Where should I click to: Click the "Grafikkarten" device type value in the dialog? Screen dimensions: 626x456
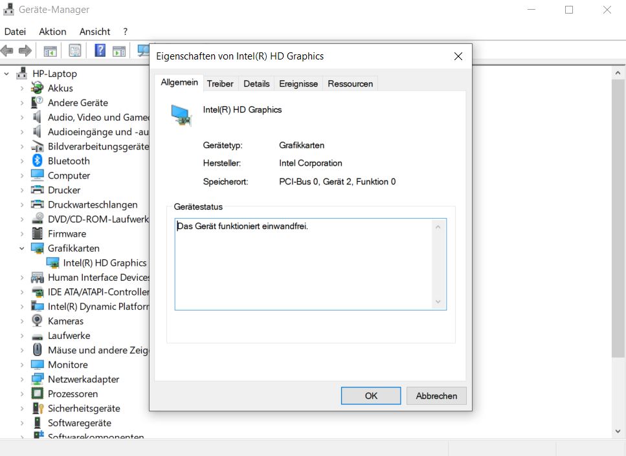click(x=302, y=146)
